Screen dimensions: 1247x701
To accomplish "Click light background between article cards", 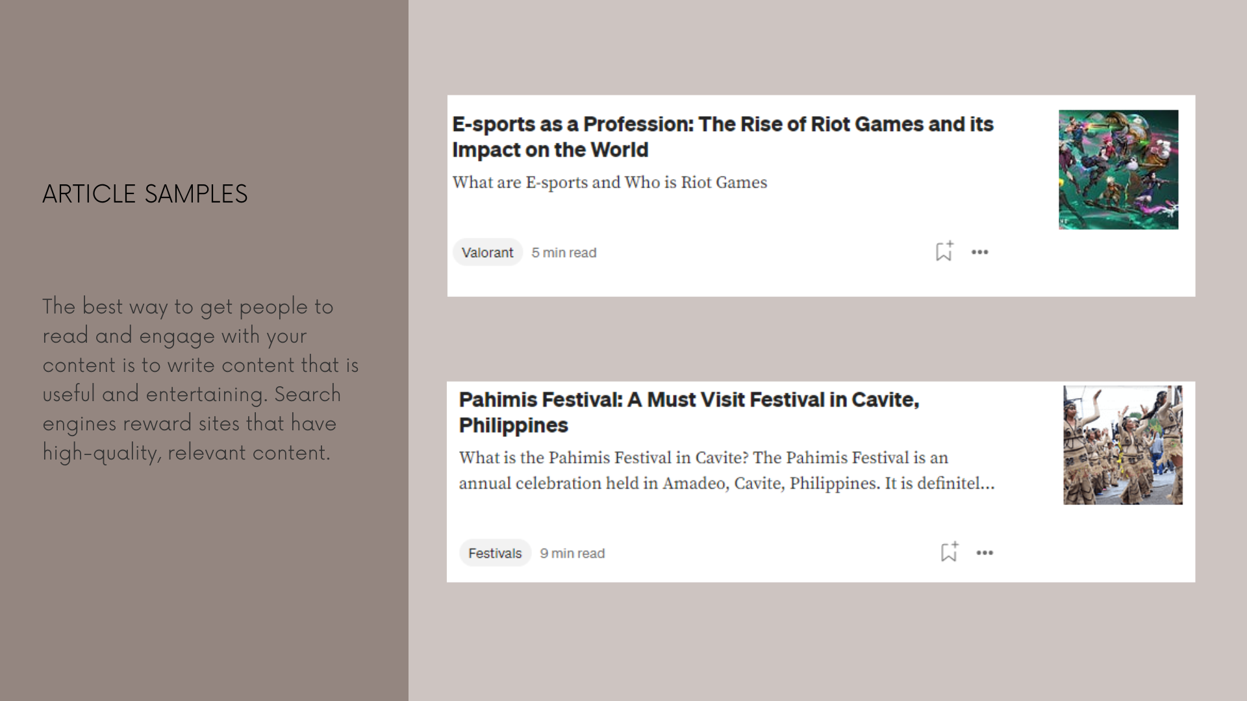I will 821,339.
